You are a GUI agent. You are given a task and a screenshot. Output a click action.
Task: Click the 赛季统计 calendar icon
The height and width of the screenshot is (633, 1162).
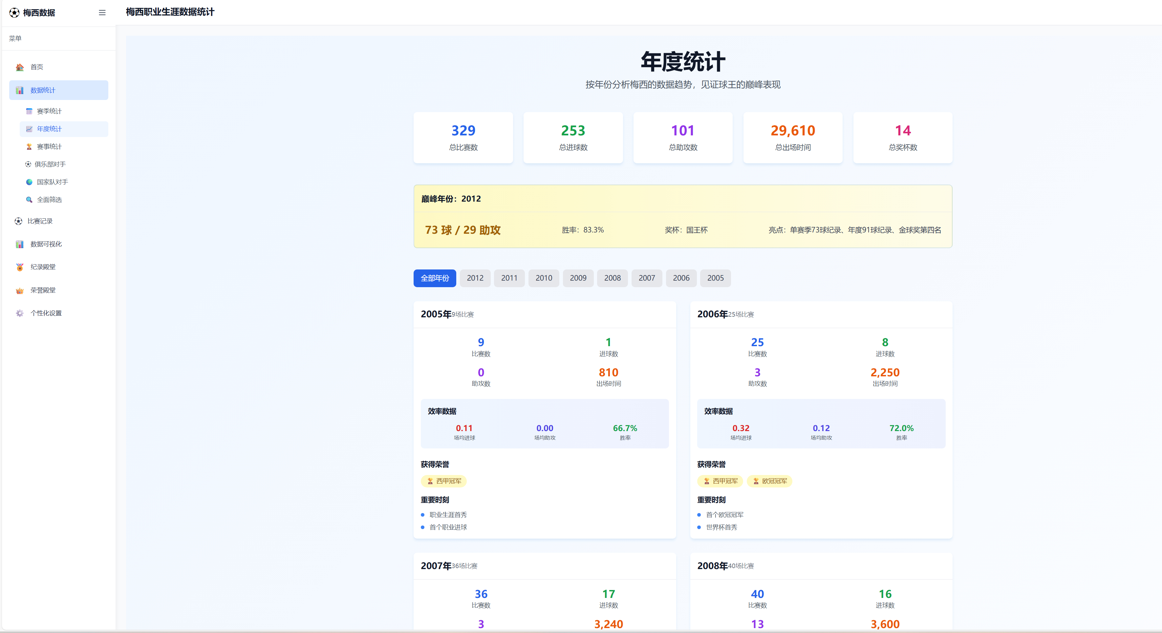point(29,111)
